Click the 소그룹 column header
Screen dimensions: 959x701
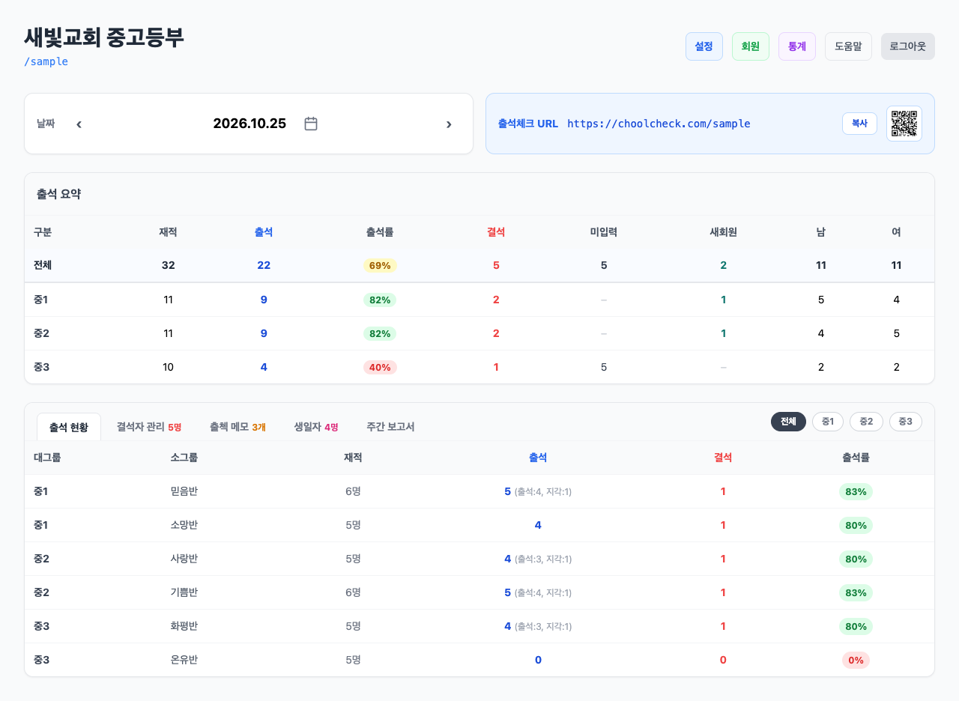click(x=184, y=458)
